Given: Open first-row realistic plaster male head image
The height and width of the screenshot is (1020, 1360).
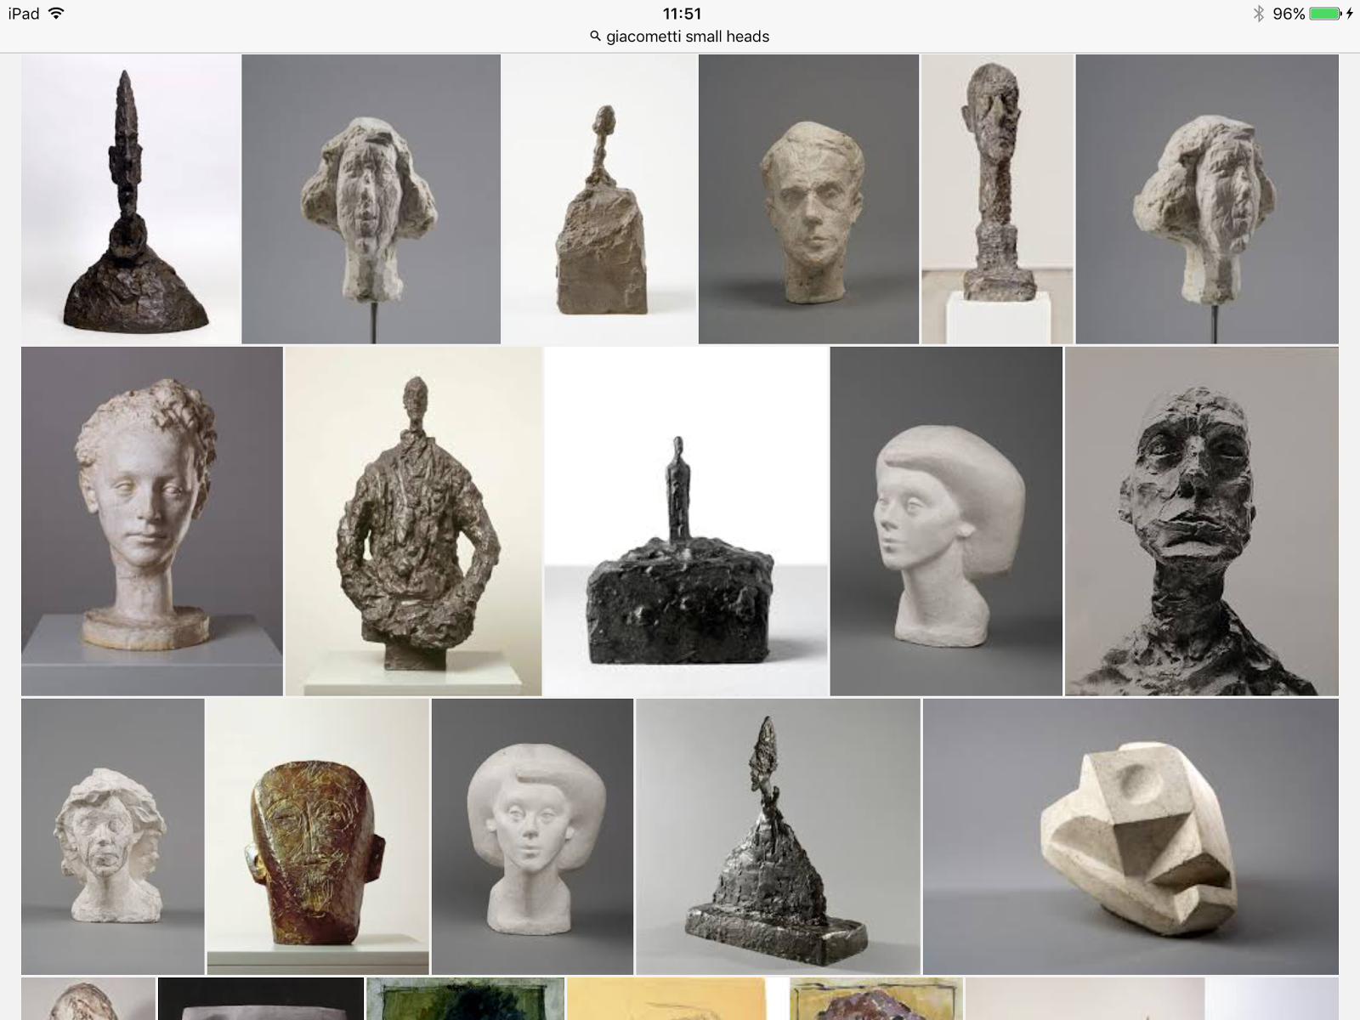Looking at the screenshot, I should tap(808, 199).
